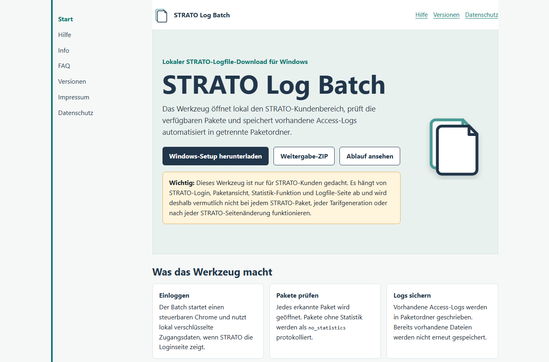Viewport: 549px width, 362px height.
Task: Click the Weitergabe-ZIP button
Action: [x=304, y=156]
